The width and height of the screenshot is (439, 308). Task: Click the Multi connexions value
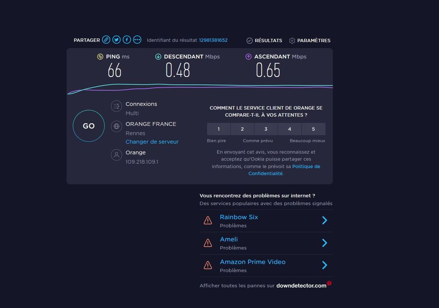pos(132,113)
